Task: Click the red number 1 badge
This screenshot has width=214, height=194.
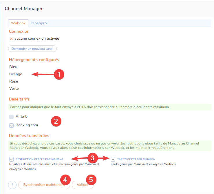Action: click(x=59, y=74)
